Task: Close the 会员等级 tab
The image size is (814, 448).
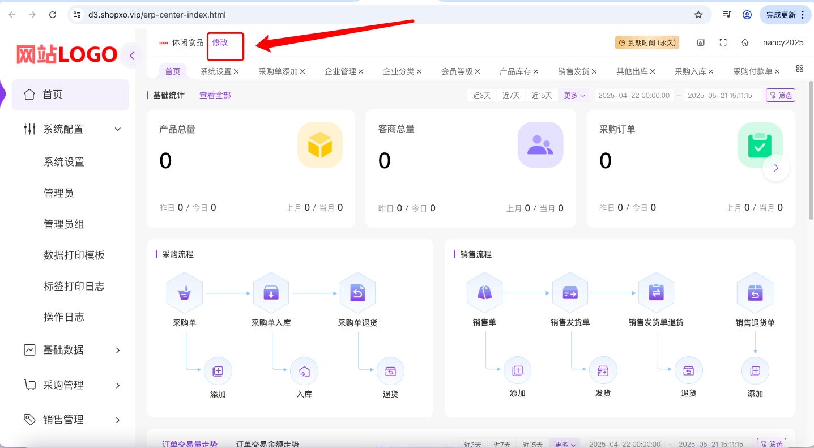Action: point(478,71)
